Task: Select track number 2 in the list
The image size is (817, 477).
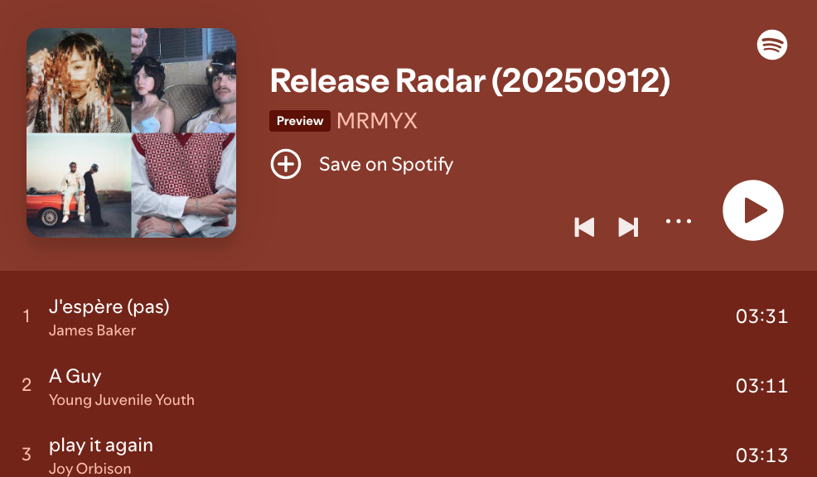Action: coord(26,385)
